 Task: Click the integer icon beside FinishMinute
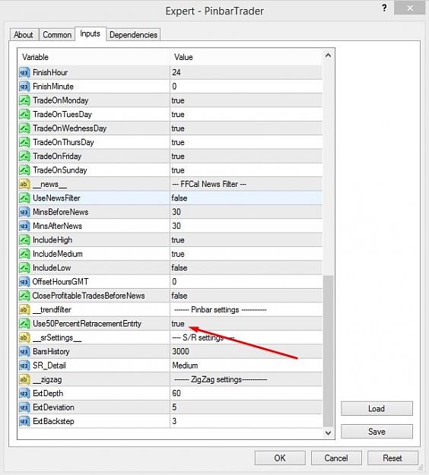point(24,87)
